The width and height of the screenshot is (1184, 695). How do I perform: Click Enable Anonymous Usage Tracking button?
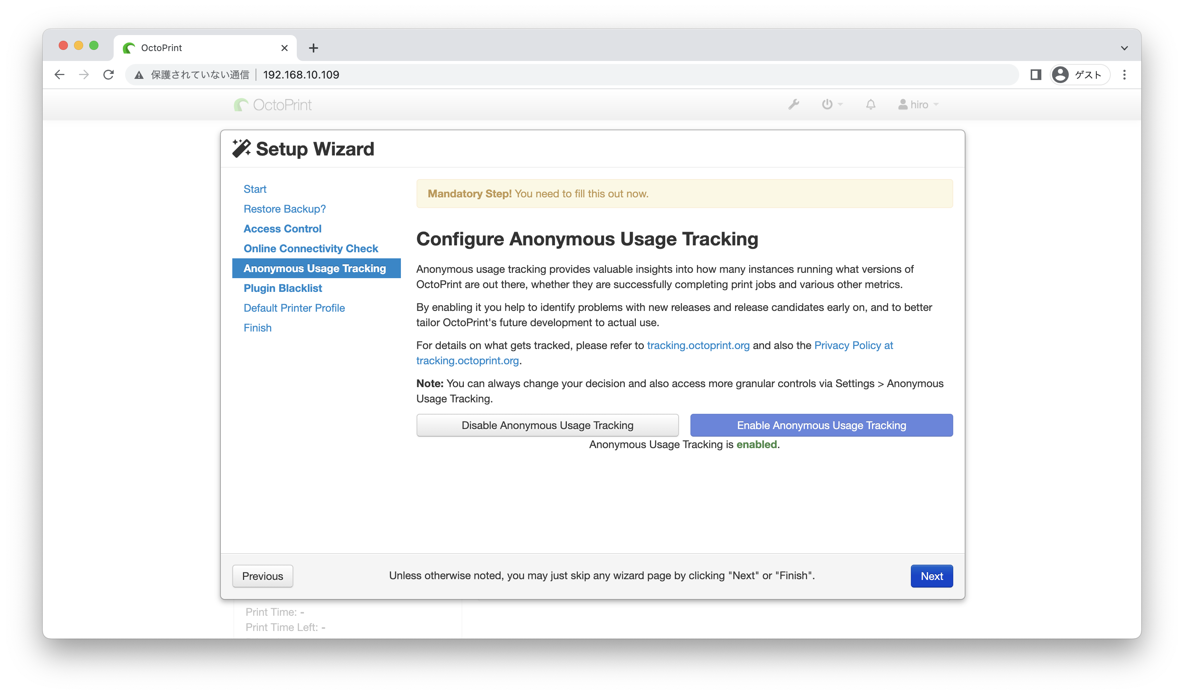(821, 425)
